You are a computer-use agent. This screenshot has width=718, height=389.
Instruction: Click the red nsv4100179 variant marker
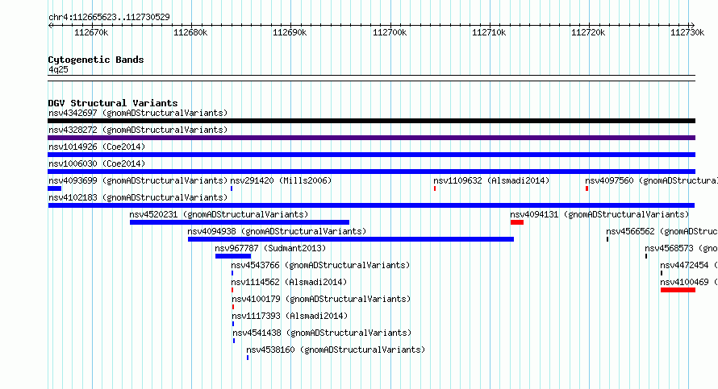233,307
